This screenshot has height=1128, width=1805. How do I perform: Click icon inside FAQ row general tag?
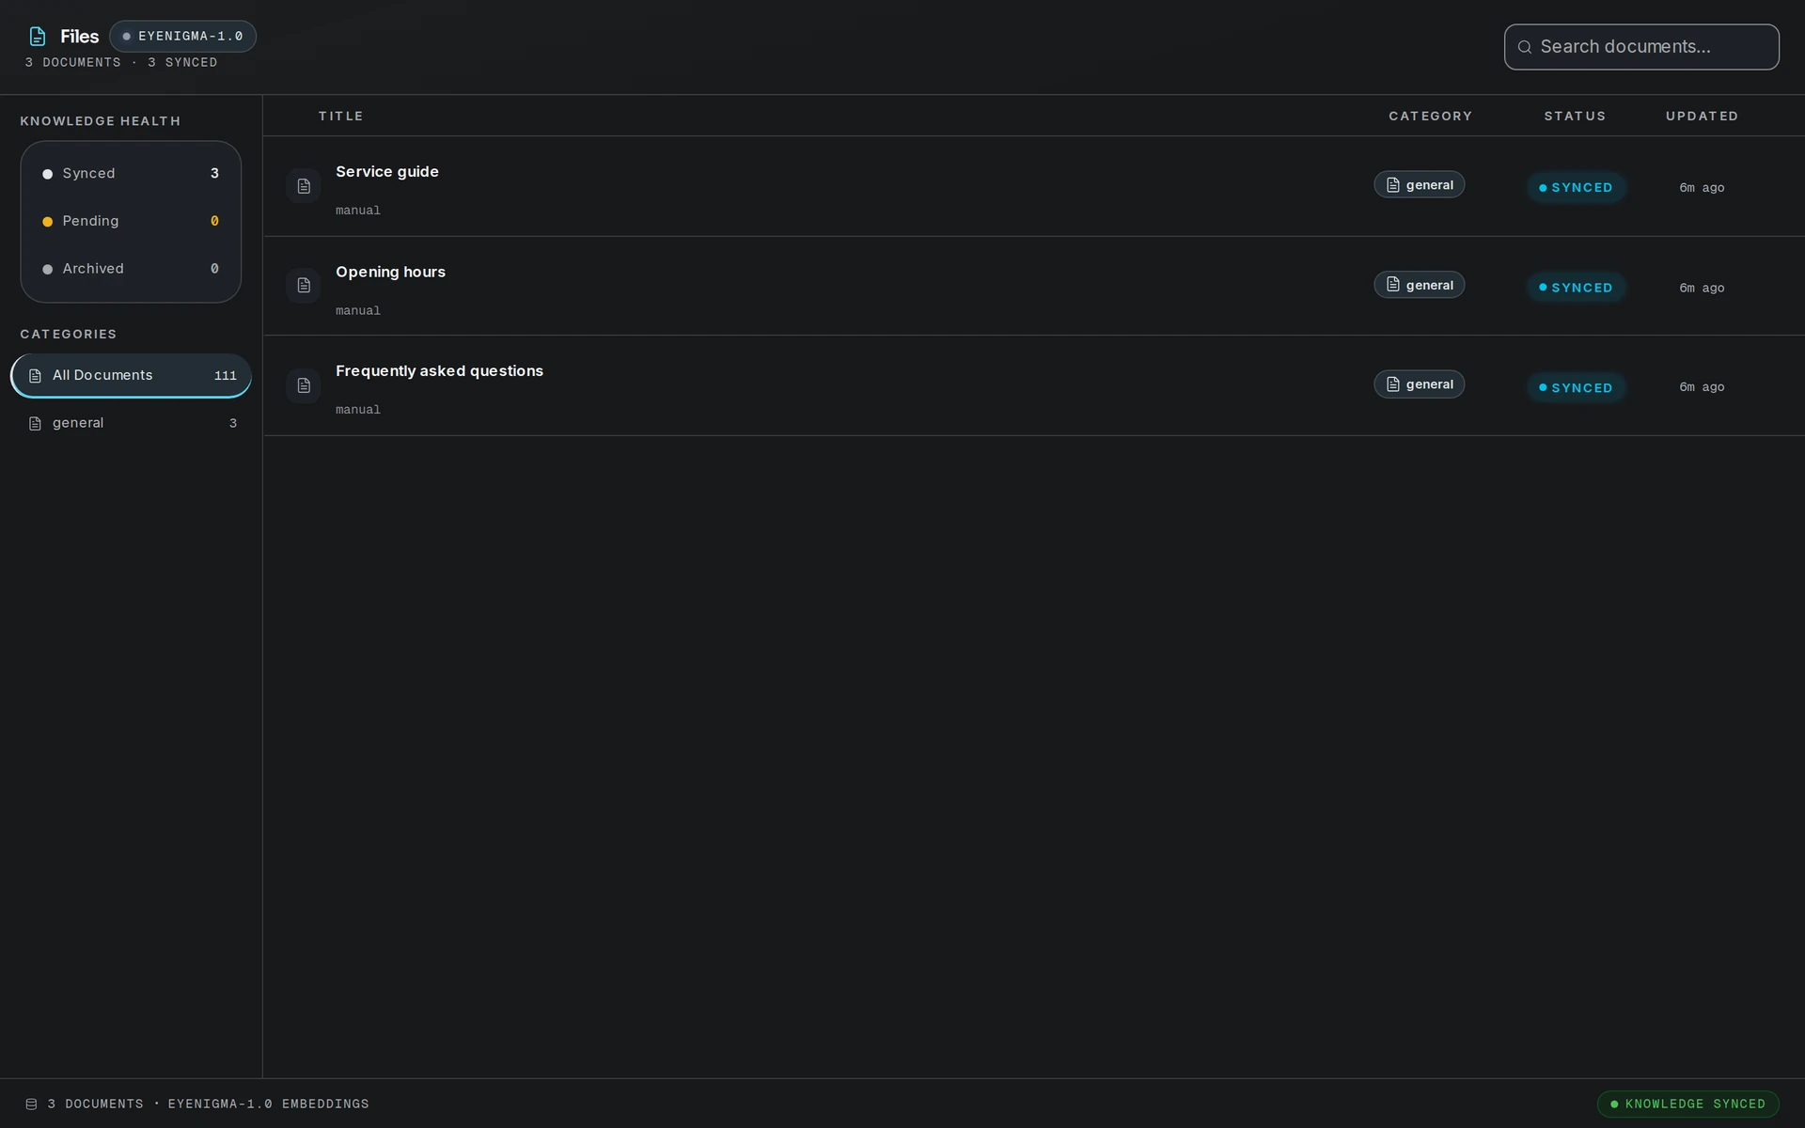(x=1393, y=384)
